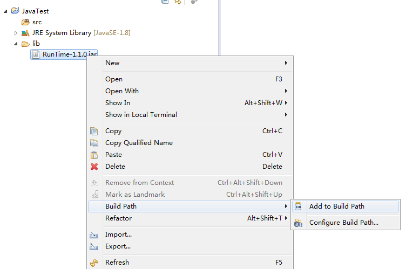The width and height of the screenshot is (406, 269).
Task: Select the JavaTest project label
Action: (35, 11)
